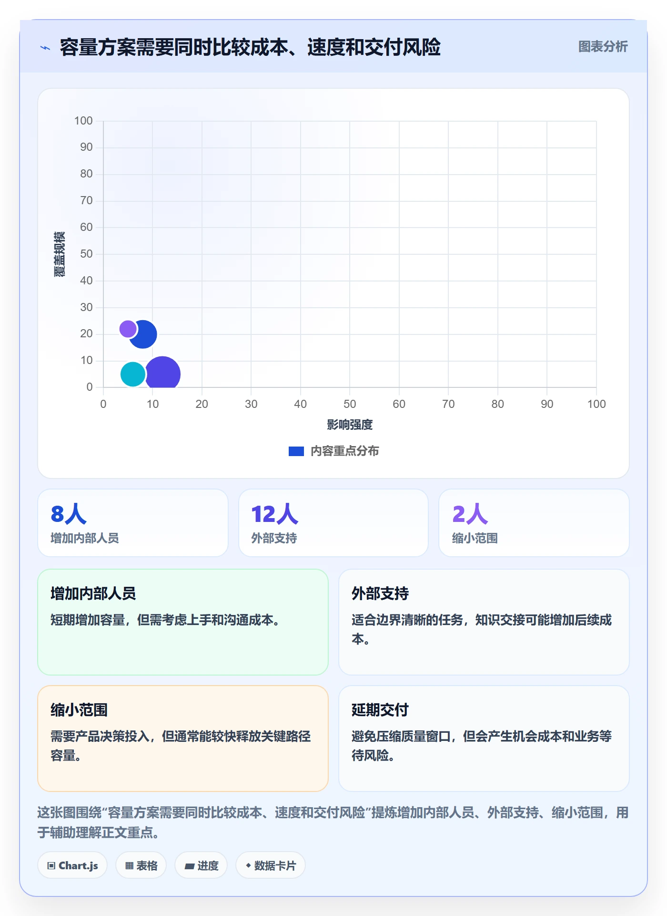Click the 延期交付 card heading

coord(380,710)
